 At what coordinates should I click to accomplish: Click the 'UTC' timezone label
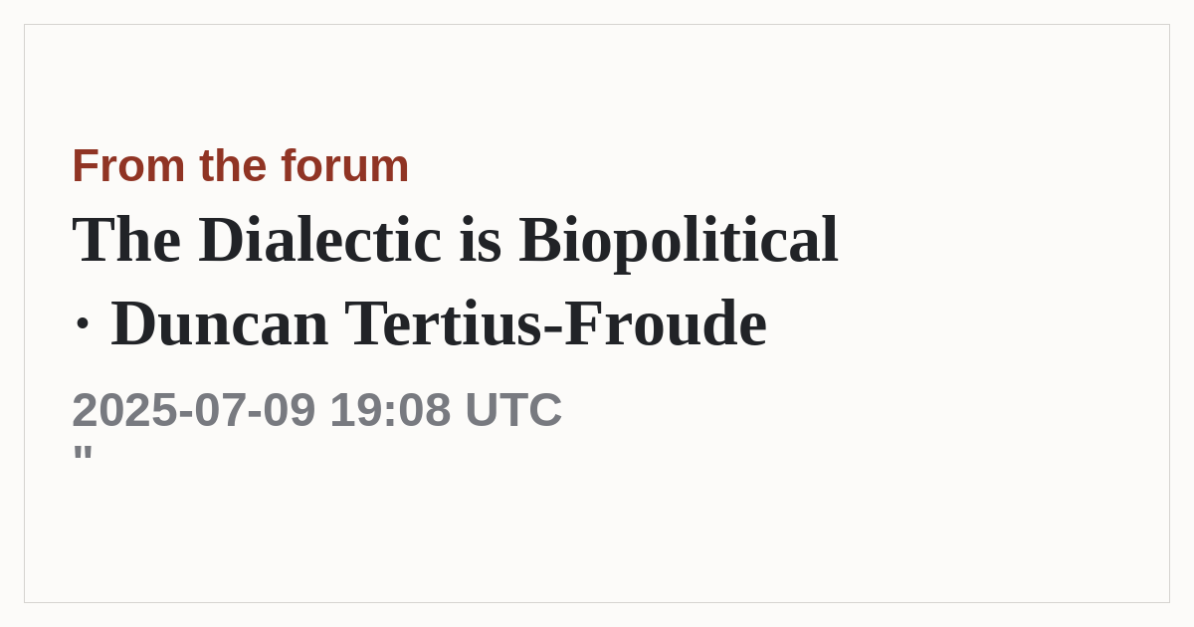tap(513, 409)
